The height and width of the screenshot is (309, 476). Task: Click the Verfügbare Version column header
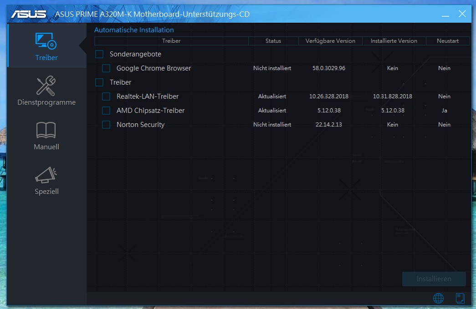[x=330, y=41]
